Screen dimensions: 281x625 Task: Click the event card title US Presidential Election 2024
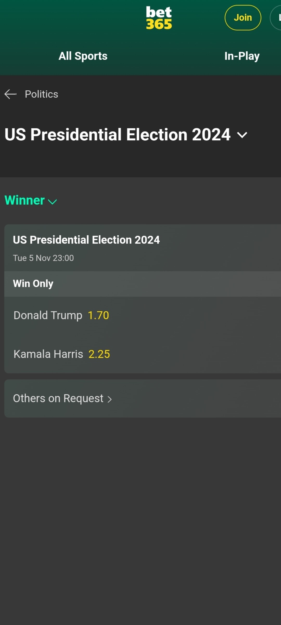coord(86,240)
